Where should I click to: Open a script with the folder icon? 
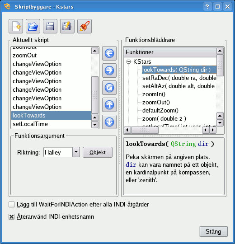coord(33,26)
